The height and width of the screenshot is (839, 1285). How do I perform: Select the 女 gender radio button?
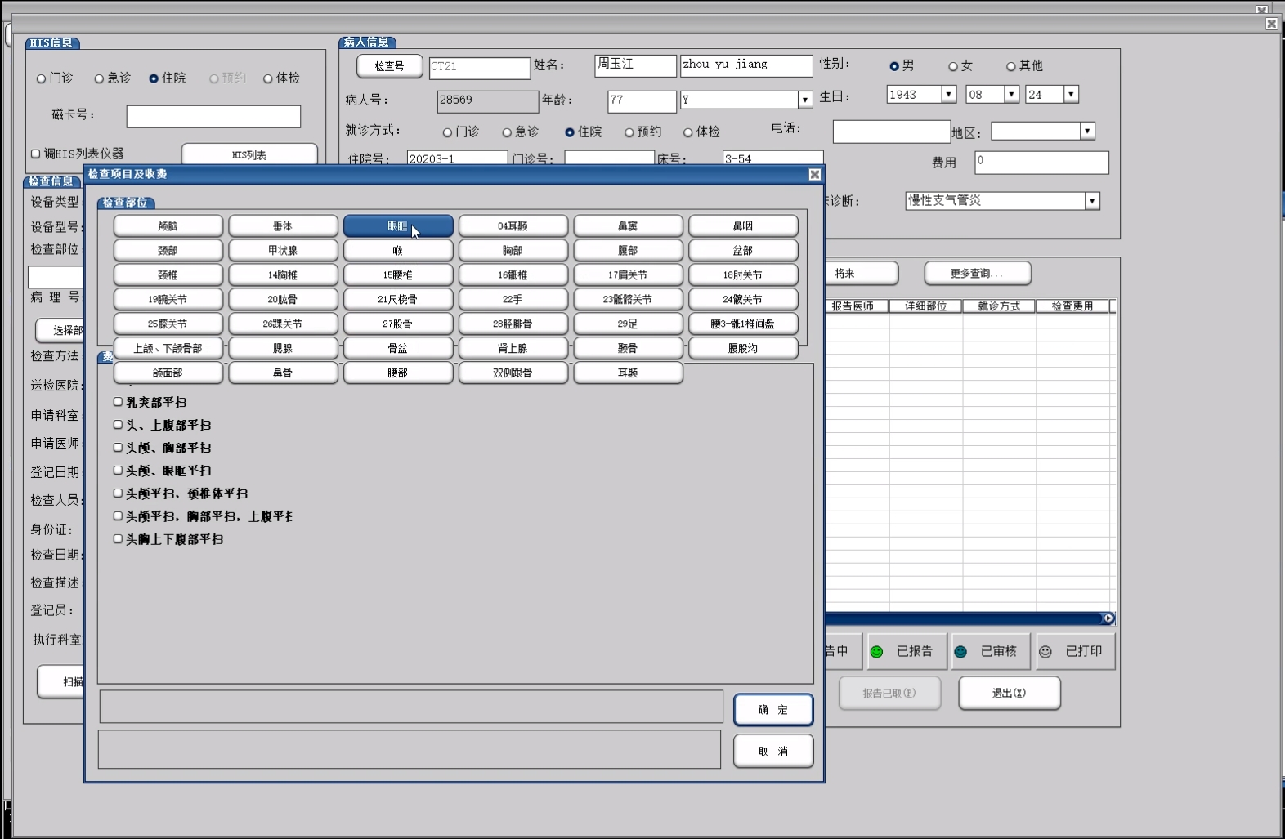tap(953, 66)
